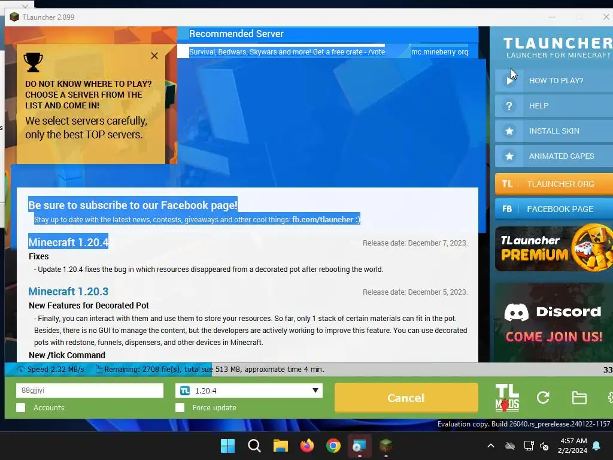Viewport: 613px width, 460px height.
Task: Visit TLAUNCHER.ORG website button
Action: pyautogui.click(x=554, y=184)
